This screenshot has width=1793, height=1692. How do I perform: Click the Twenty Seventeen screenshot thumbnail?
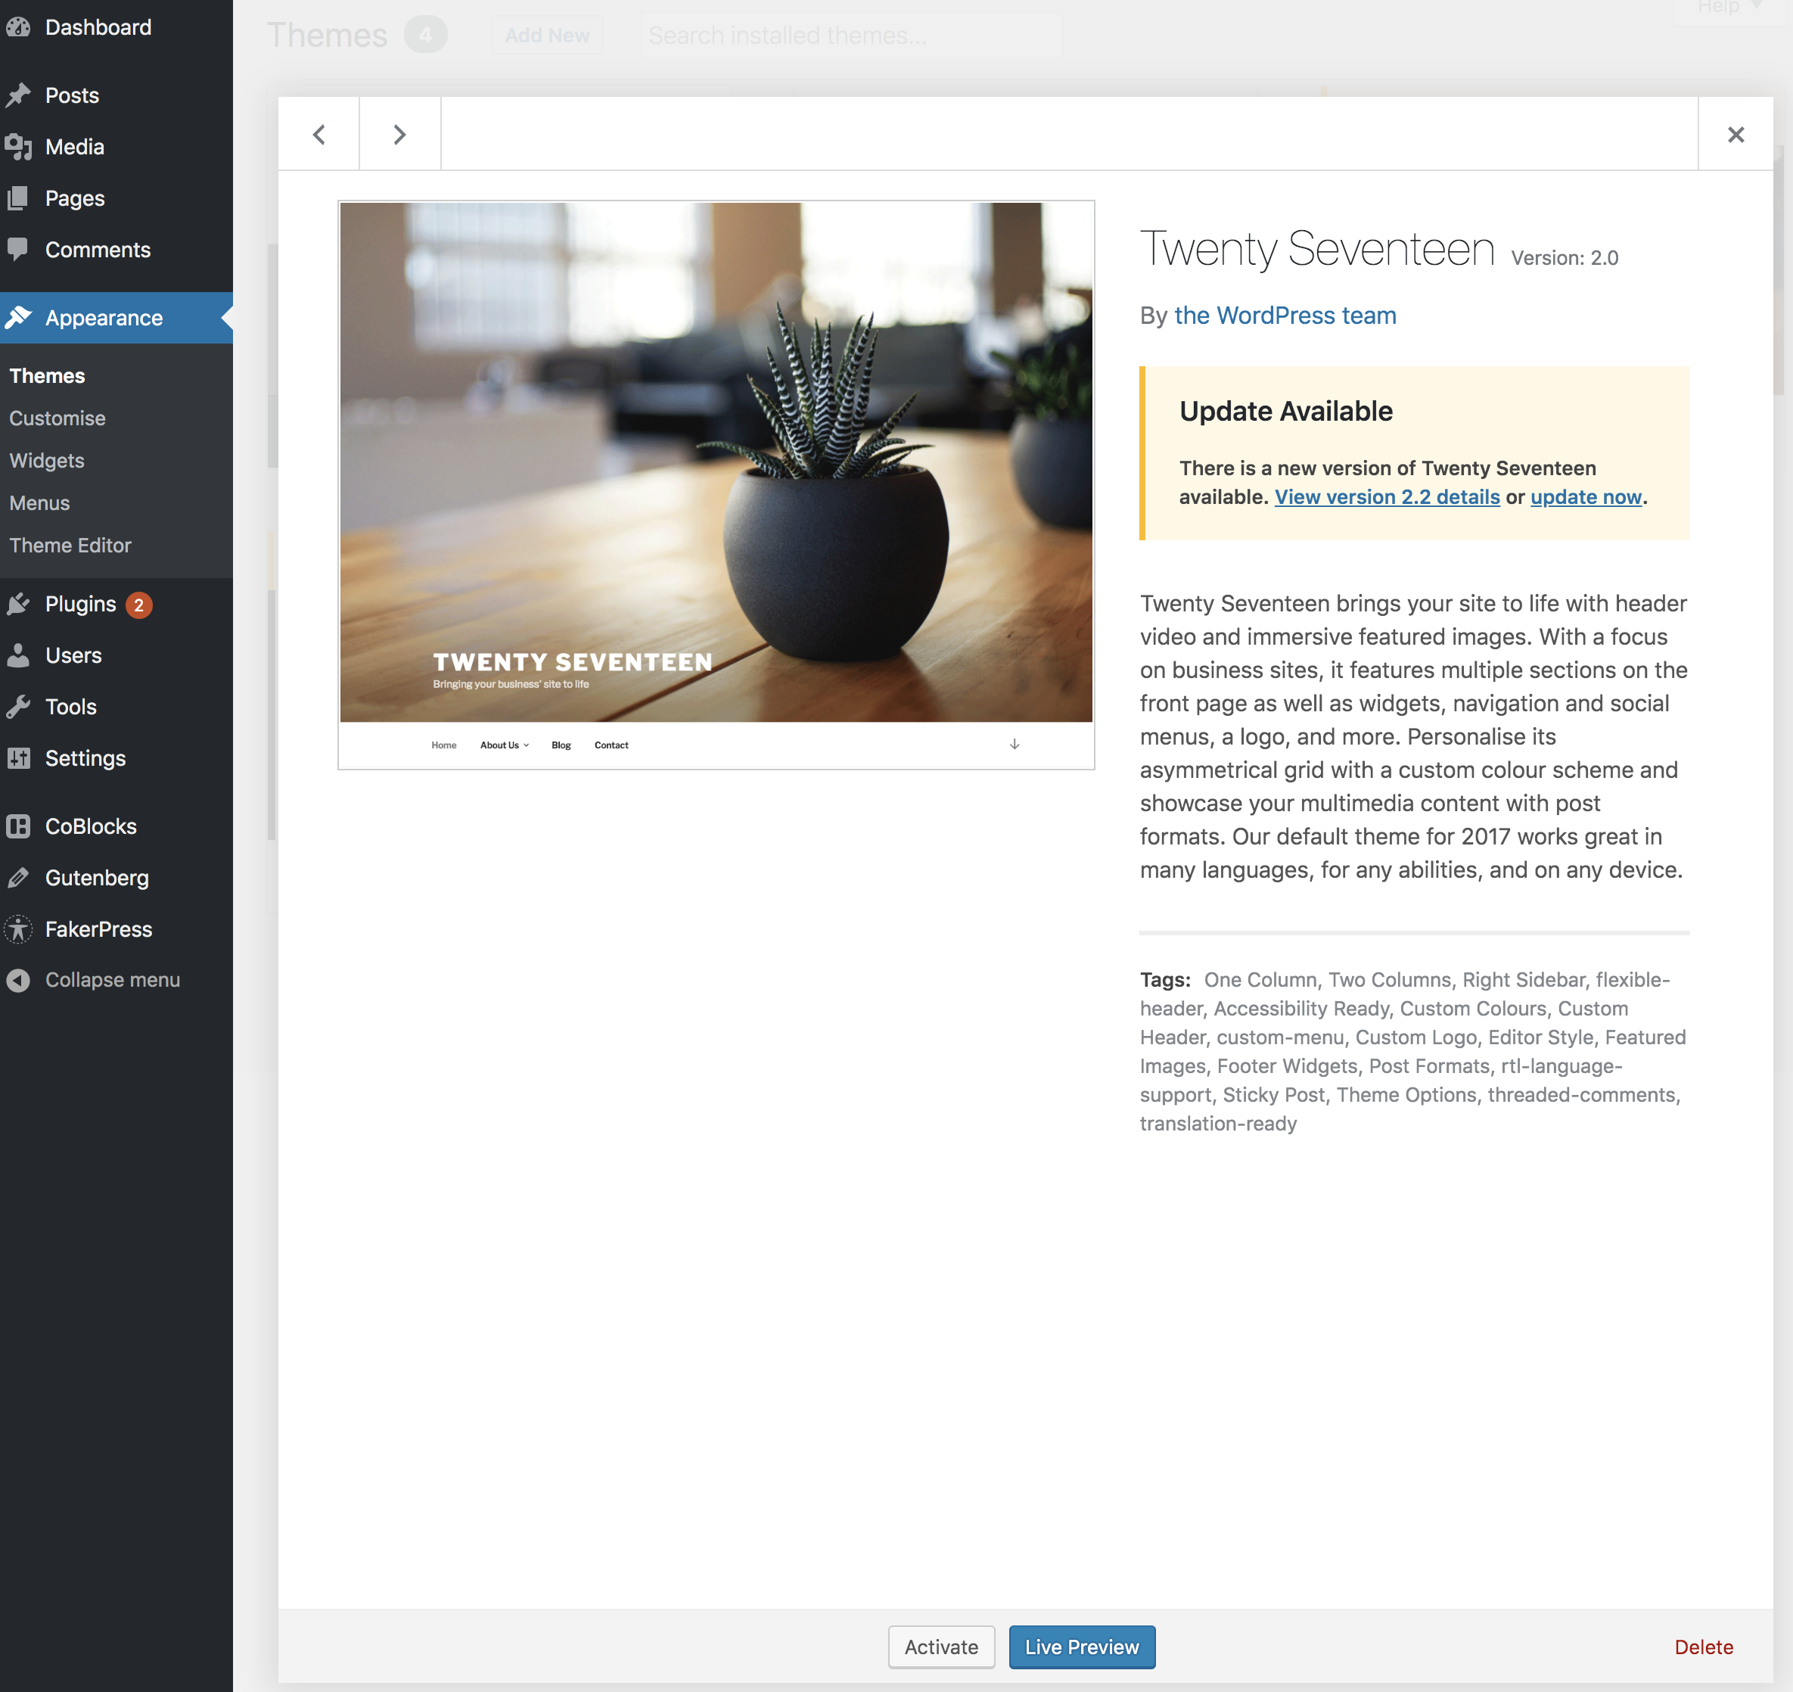716,484
